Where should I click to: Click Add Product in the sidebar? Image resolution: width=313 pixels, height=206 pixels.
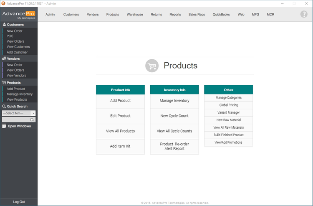tap(15, 89)
